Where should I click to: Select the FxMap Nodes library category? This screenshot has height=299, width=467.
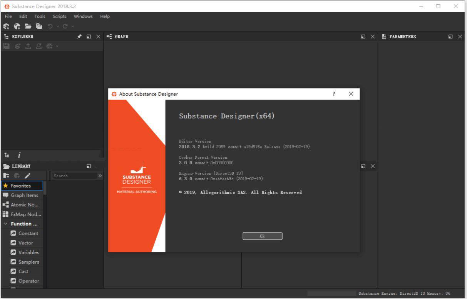tap(22, 214)
